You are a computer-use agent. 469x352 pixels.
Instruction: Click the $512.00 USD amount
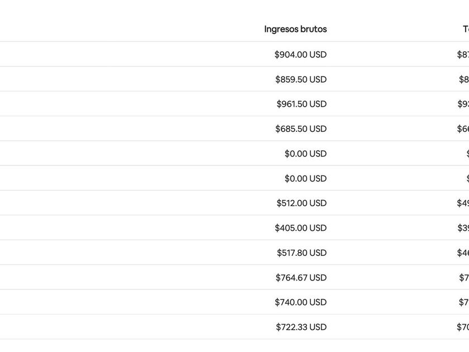tap(301, 203)
